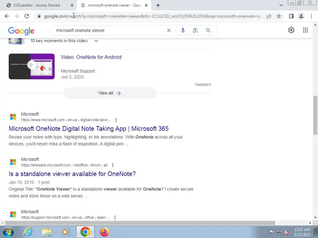Viewport: 318px width, 238px height.
Task: Click https://www.microsoft.com URL breadcrumb
Action: coord(66,120)
